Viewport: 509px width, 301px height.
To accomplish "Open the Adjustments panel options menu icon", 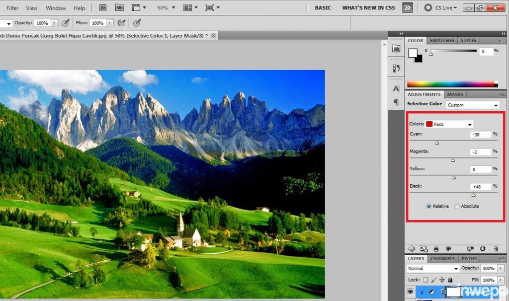I will click(502, 94).
